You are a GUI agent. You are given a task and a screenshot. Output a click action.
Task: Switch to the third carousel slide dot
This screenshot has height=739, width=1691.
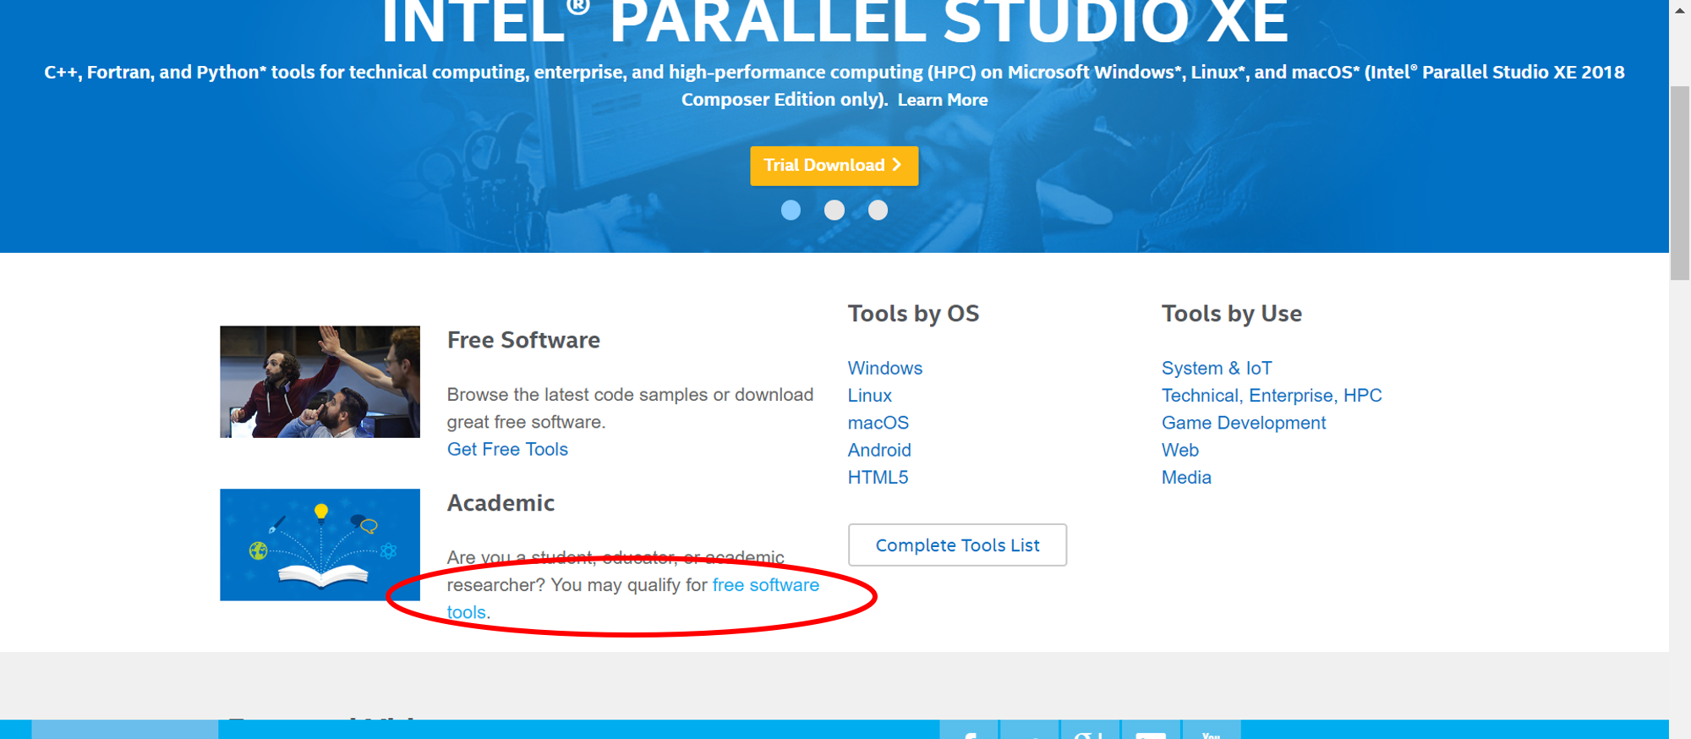point(878,210)
